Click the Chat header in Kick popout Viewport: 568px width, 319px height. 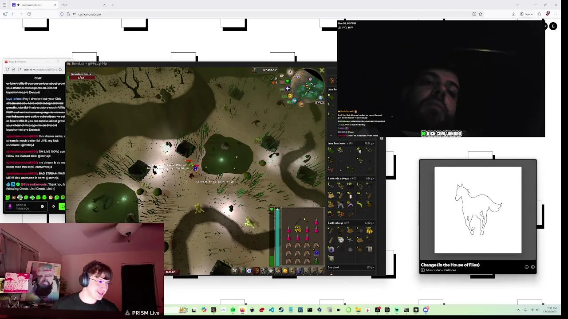(38, 78)
